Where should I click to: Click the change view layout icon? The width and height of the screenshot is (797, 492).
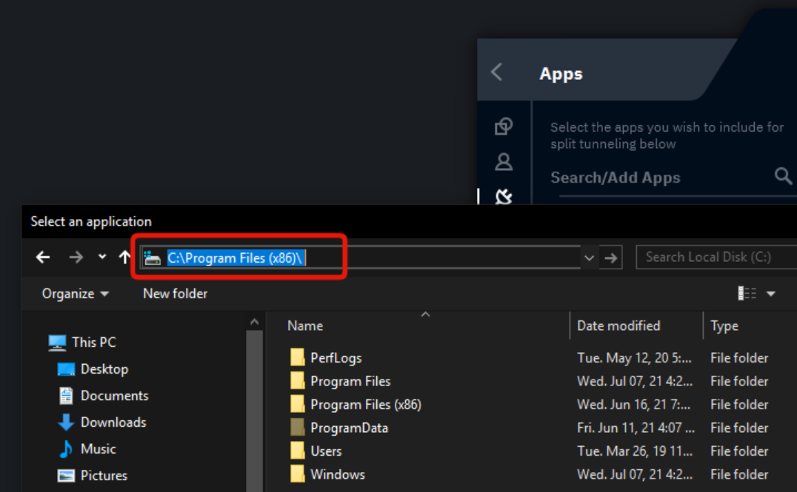click(747, 294)
